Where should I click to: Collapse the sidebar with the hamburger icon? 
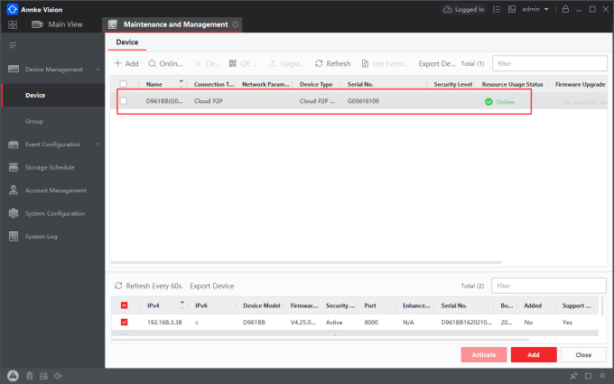pos(13,45)
